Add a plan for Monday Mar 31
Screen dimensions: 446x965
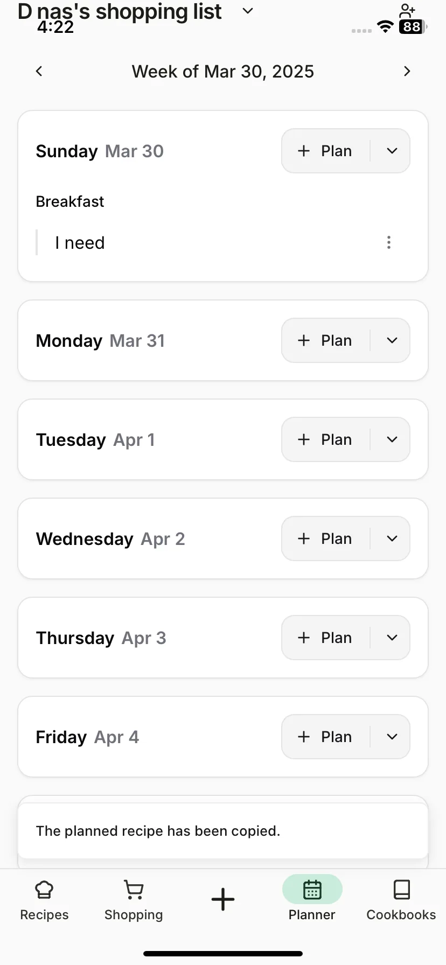click(325, 340)
